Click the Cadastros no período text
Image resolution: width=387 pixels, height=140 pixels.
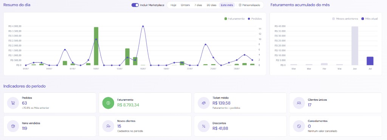pyautogui.click(x=130, y=131)
